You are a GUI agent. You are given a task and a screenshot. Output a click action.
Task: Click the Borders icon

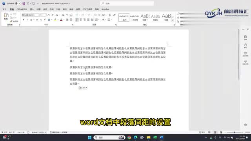pyautogui.click(x=109, y=20)
